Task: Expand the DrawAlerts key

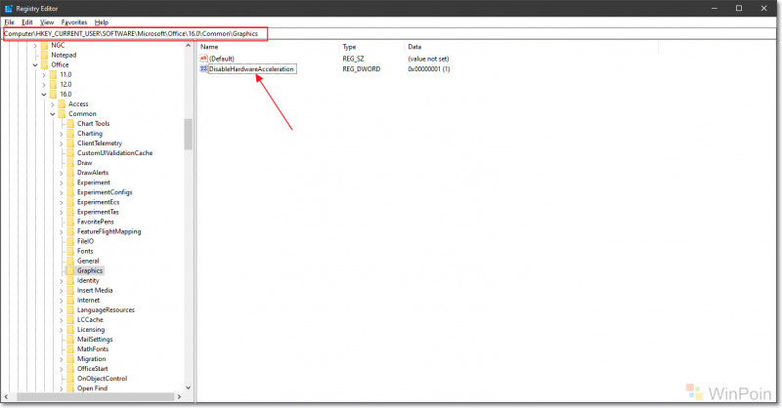Action: point(62,174)
